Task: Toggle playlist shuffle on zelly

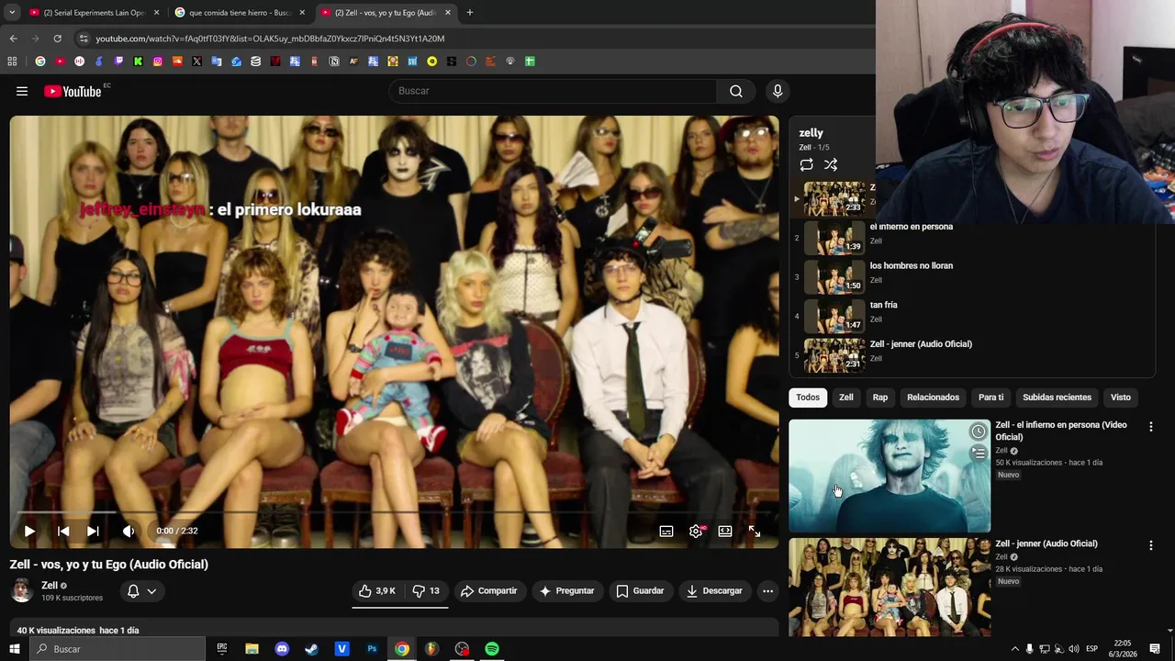Action: [x=831, y=164]
